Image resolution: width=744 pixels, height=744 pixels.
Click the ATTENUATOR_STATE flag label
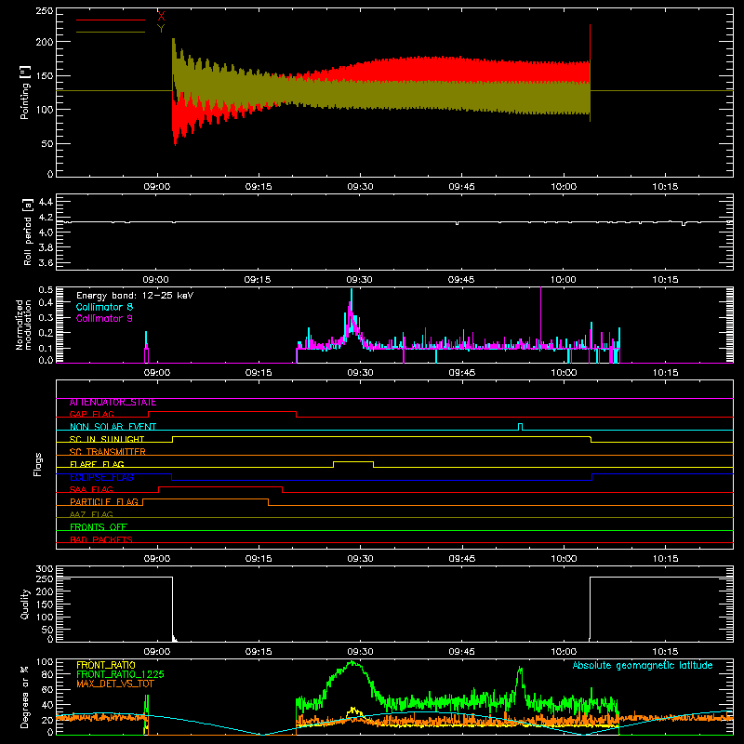pyautogui.click(x=113, y=403)
